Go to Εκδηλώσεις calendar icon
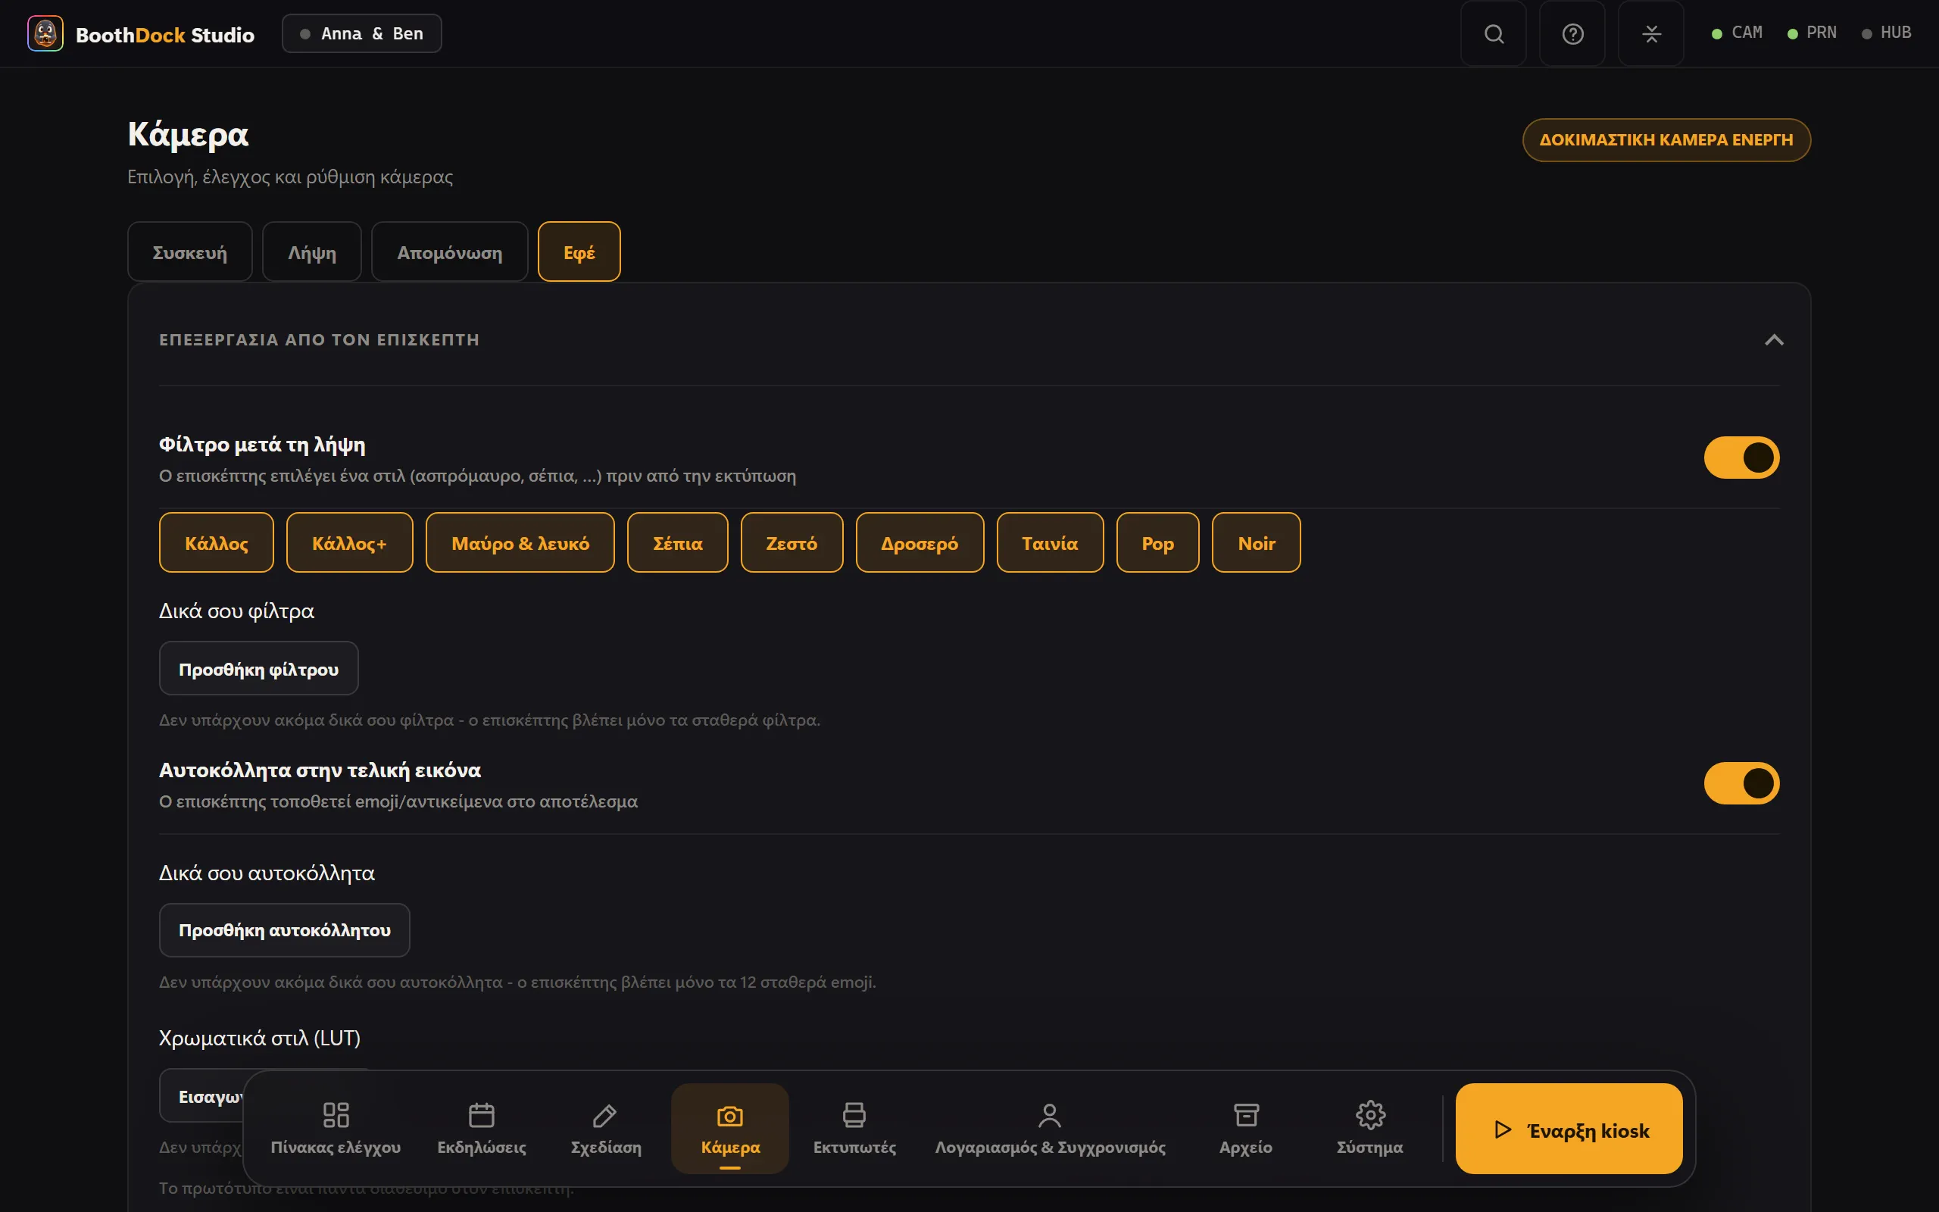 [x=482, y=1128]
